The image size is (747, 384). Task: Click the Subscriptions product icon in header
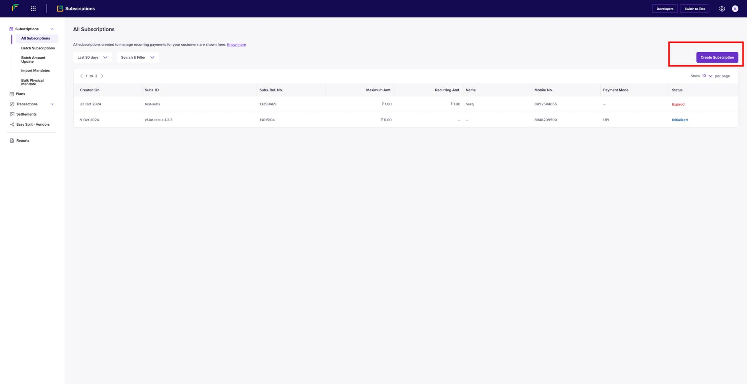pyautogui.click(x=60, y=9)
